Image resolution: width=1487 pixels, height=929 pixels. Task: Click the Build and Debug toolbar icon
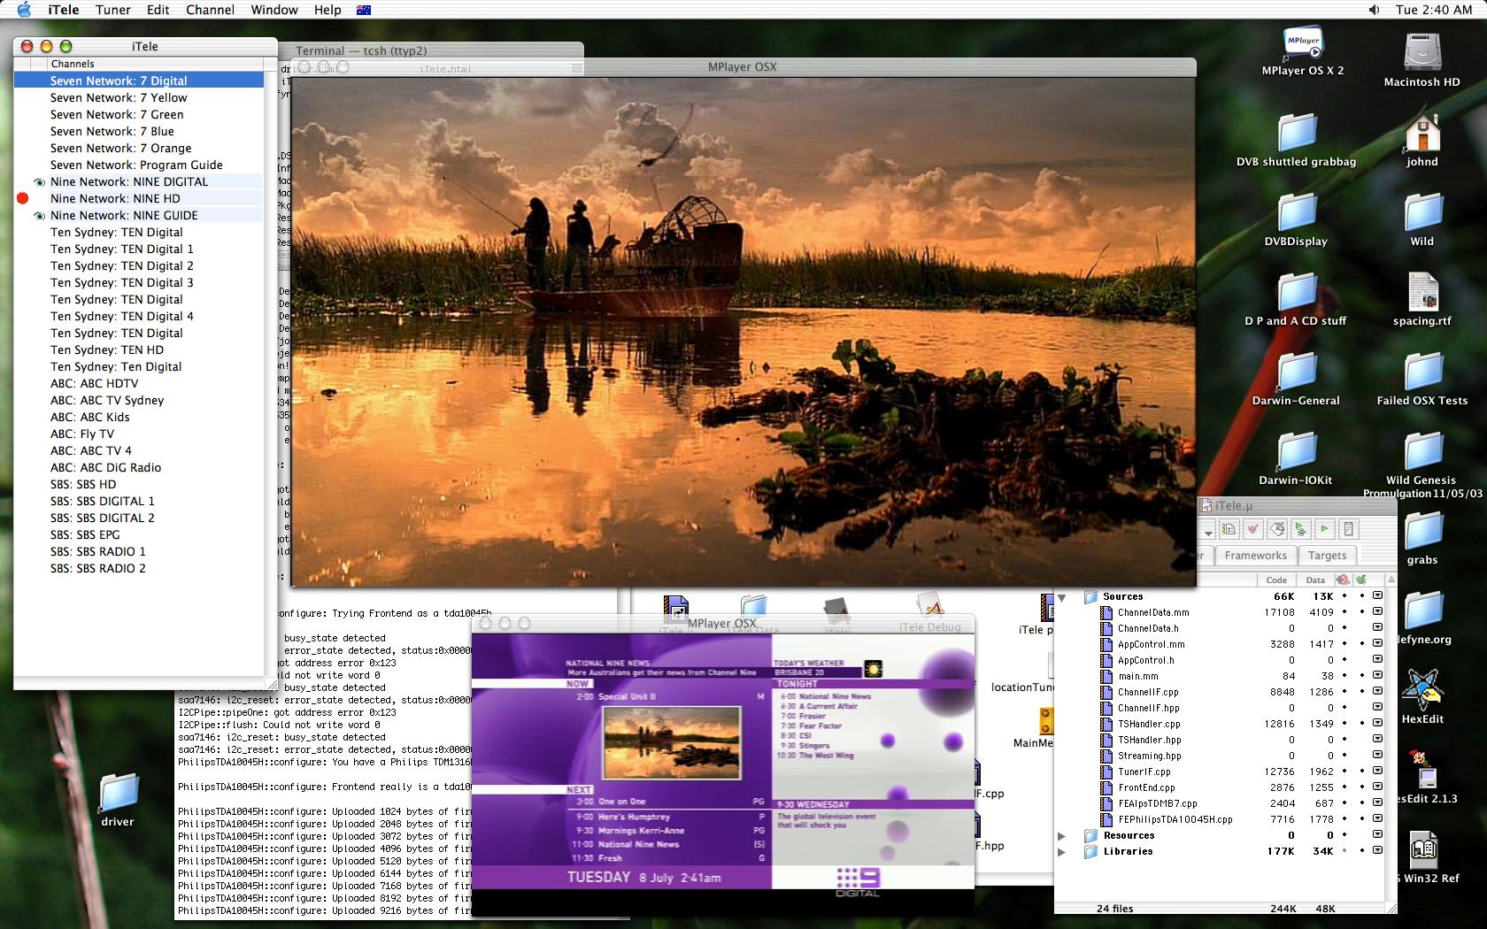coord(1300,530)
